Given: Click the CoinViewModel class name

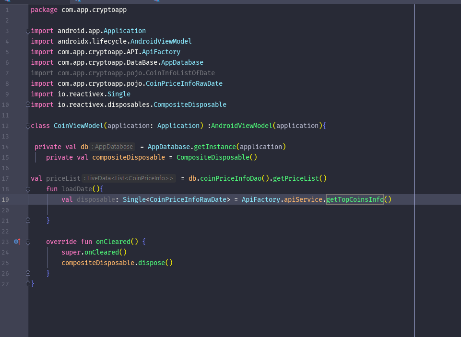Looking at the screenshot, I should pyautogui.click(x=79, y=126).
